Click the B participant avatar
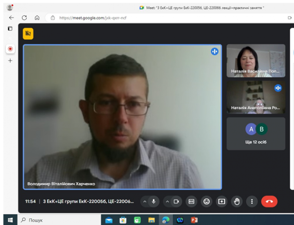The width and height of the screenshot is (294, 225). (262, 129)
